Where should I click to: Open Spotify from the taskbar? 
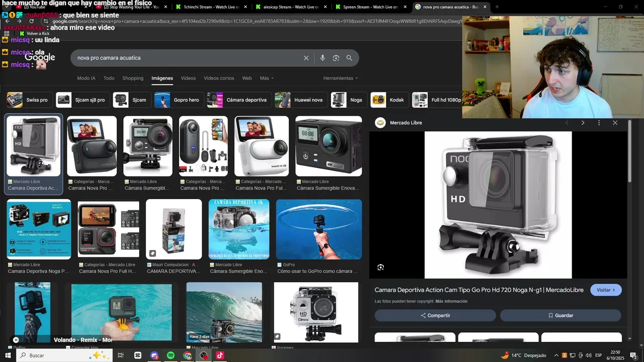coord(171,355)
